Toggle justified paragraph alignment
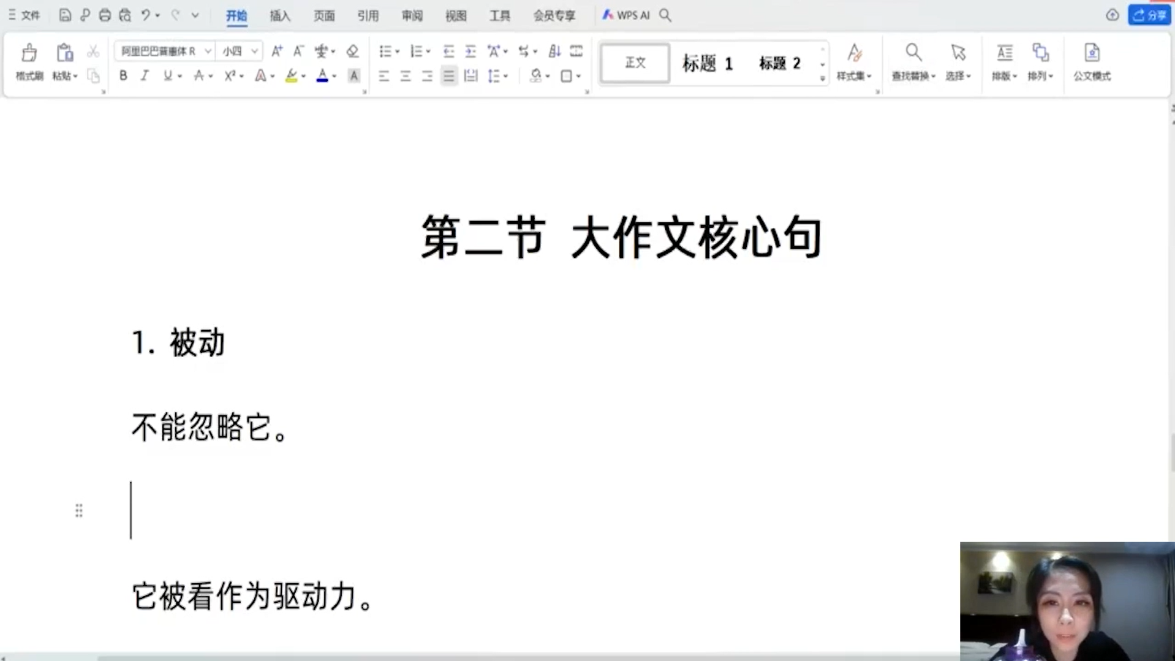Screen dimensions: 1175x661 (x=448, y=76)
